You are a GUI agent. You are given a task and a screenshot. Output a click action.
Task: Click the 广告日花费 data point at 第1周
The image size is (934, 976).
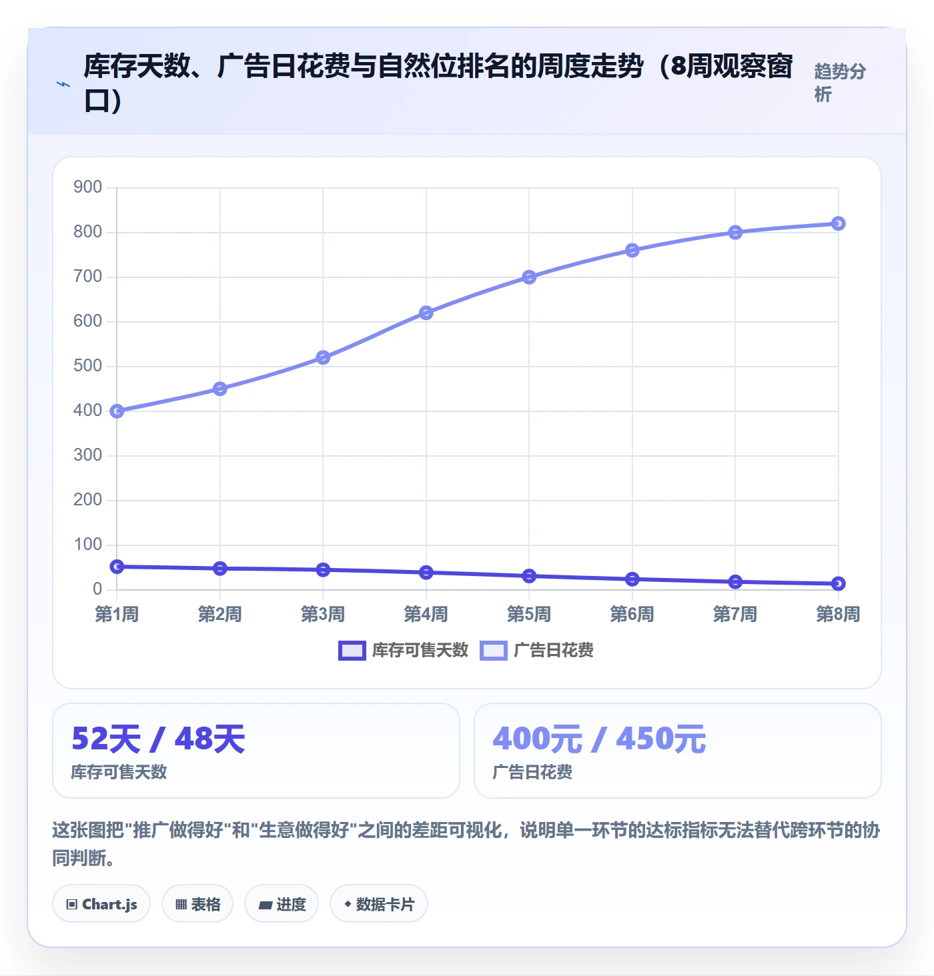coord(117,411)
